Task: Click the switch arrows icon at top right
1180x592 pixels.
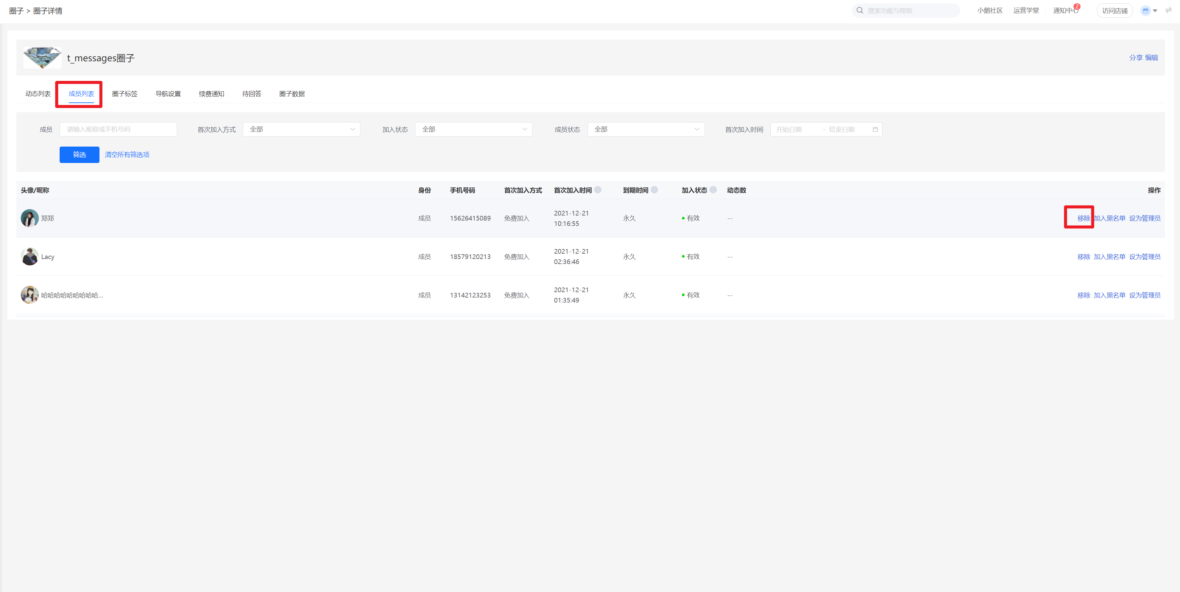Action: pos(1169,10)
